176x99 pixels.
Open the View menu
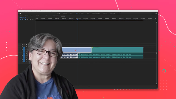coord(44,11)
